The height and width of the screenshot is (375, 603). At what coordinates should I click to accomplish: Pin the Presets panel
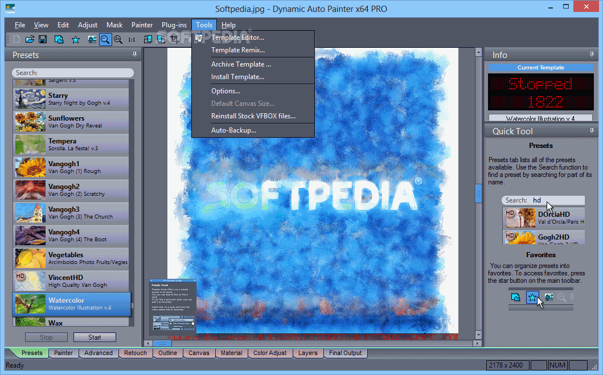(x=134, y=54)
